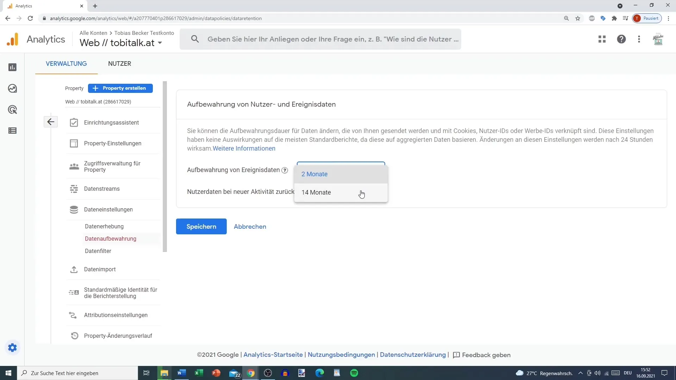Select 2 Monate retention option
The height and width of the screenshot is (380, 676).
tap(314, 174)
